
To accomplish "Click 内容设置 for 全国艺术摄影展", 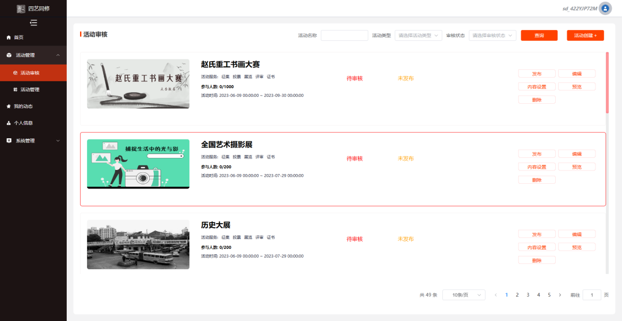I will (x=537, y=167).
